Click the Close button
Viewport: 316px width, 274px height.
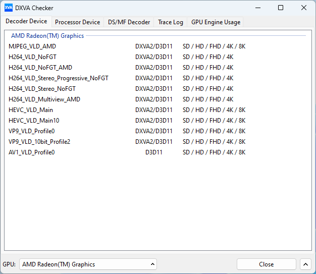click(267, 264)
